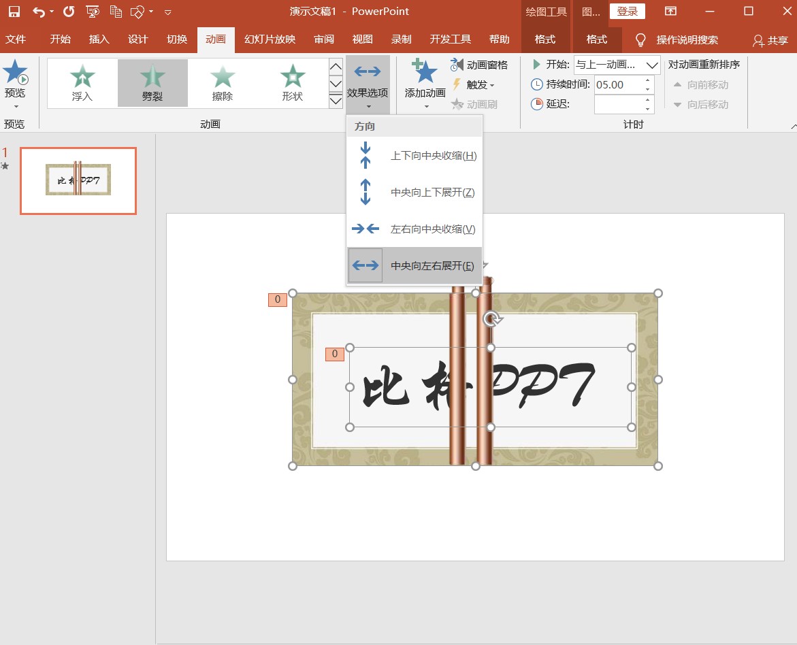The image size is (797, 645).
Task: Click the copy format icon in title bar
Action: (116, 11)
